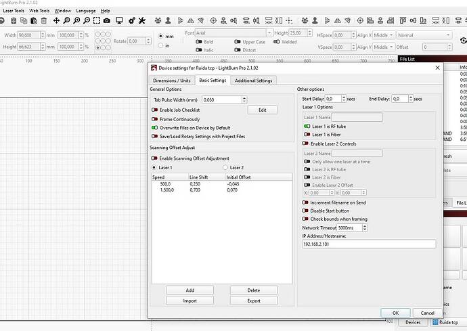Click the Copy icon in the toolbar

pos(24,20)
